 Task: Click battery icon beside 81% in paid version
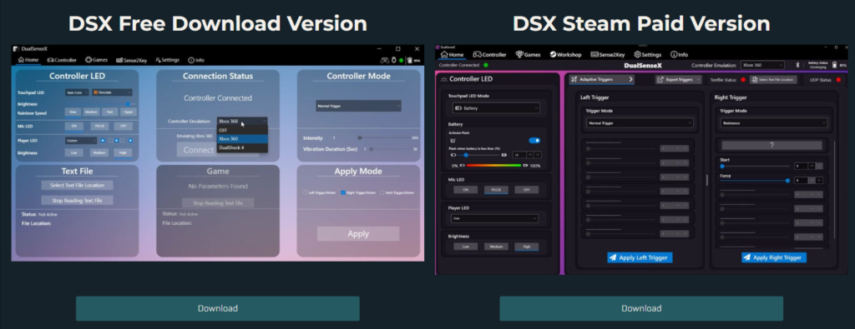coord(834,65)
